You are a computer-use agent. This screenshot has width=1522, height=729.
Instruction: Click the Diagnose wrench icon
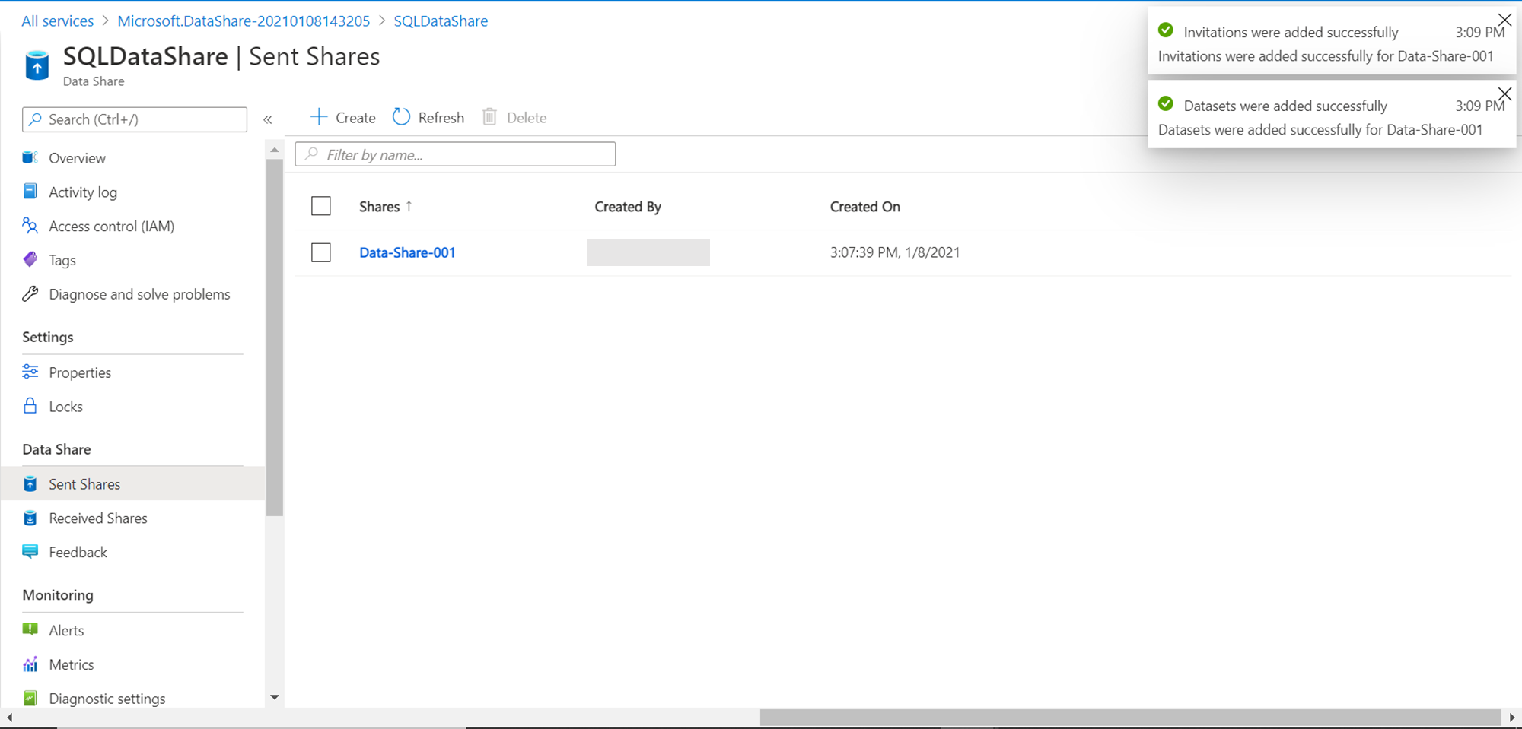tap(30, 294)
